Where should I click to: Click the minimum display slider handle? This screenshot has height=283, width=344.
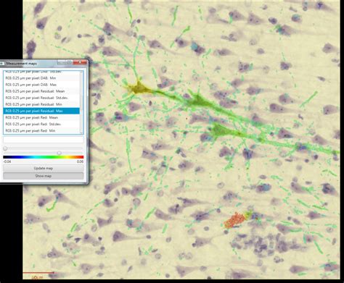coord(5,148)
